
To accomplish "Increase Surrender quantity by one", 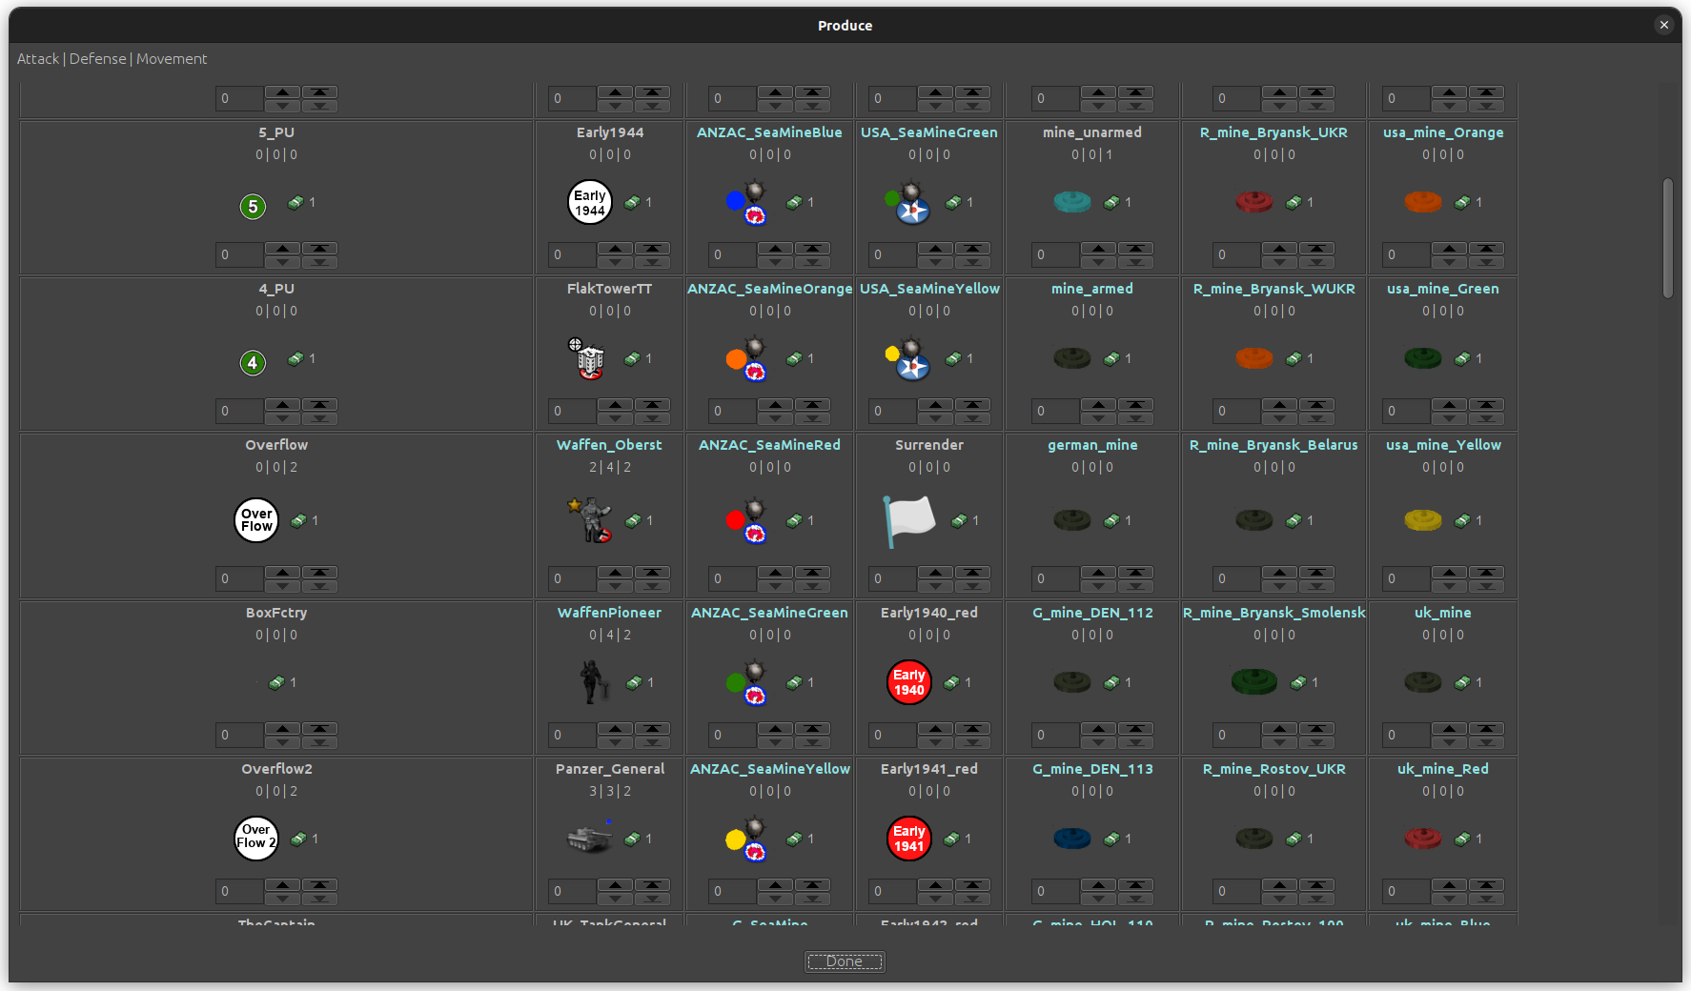I will 936,572.
